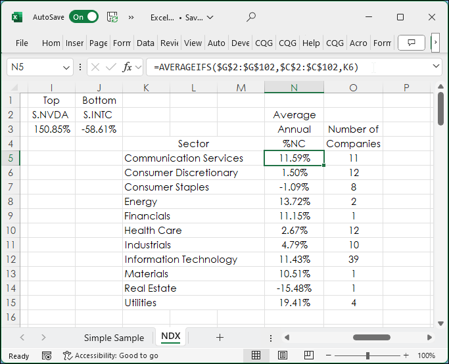Expand more quick access commands
This screenshot has width=449, height=364.
pyautogui.click(x=131, y=18)
